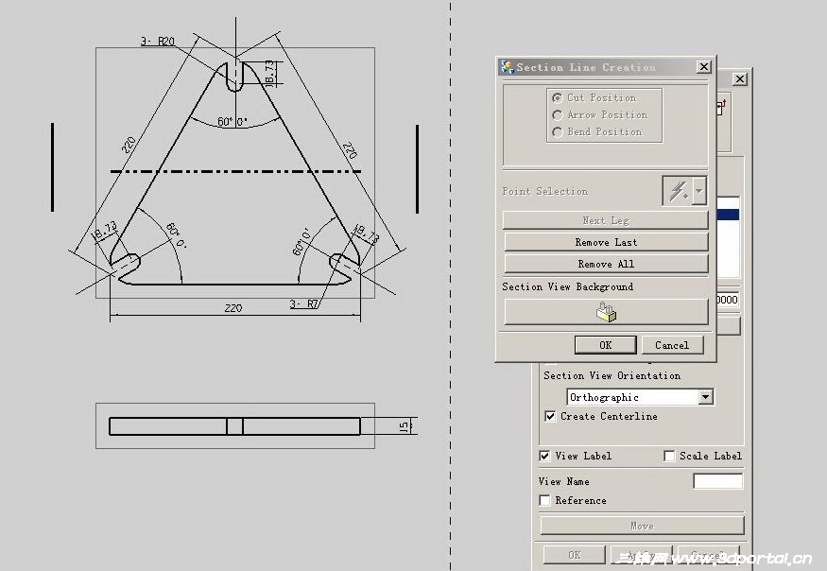Select the Cut Position radio button
827x571 pixels.
click(x=557, y=98)
